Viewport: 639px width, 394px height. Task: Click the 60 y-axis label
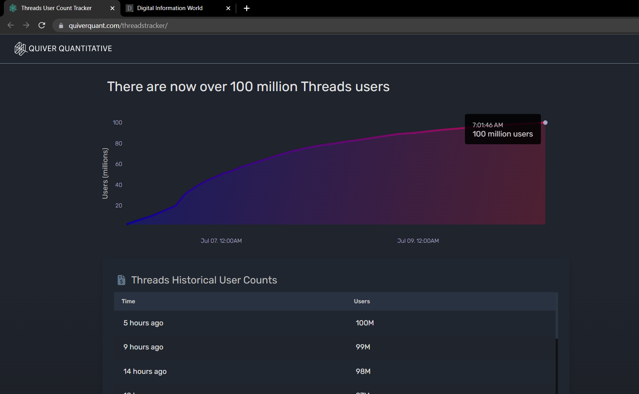(x=119, y=164)
